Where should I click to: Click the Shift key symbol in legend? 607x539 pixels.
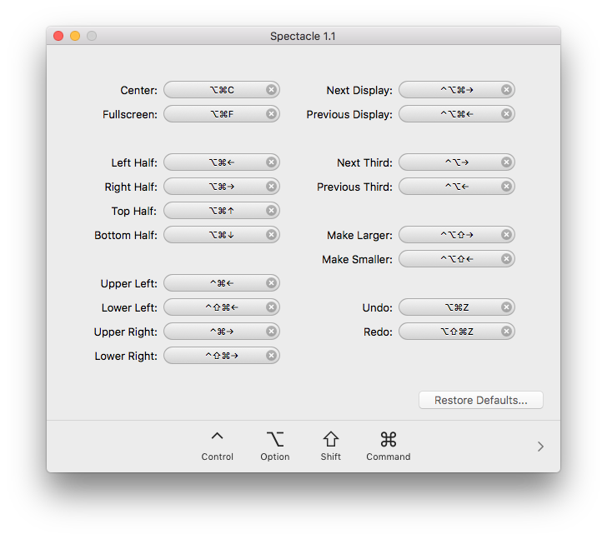point(330,439)
